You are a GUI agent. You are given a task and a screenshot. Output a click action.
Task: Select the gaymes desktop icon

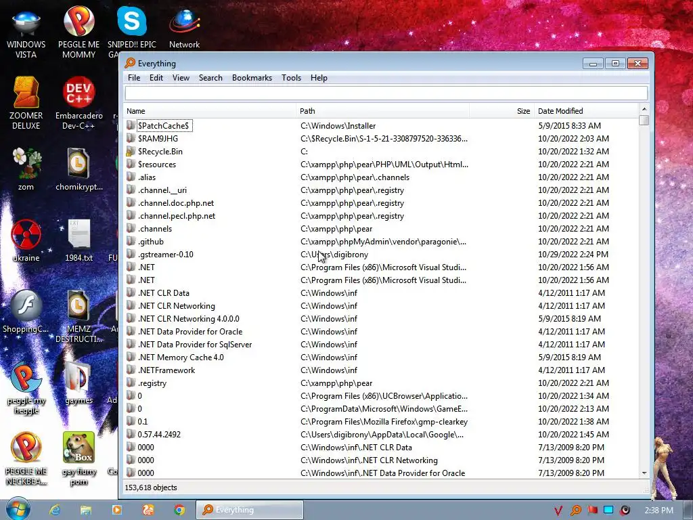79,383
